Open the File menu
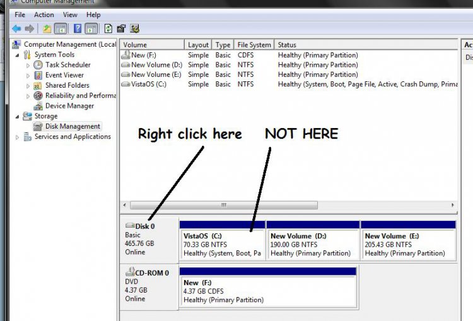The width and height of the screenshot is (473, 321). pyautogui.click(x=20, y=15)
